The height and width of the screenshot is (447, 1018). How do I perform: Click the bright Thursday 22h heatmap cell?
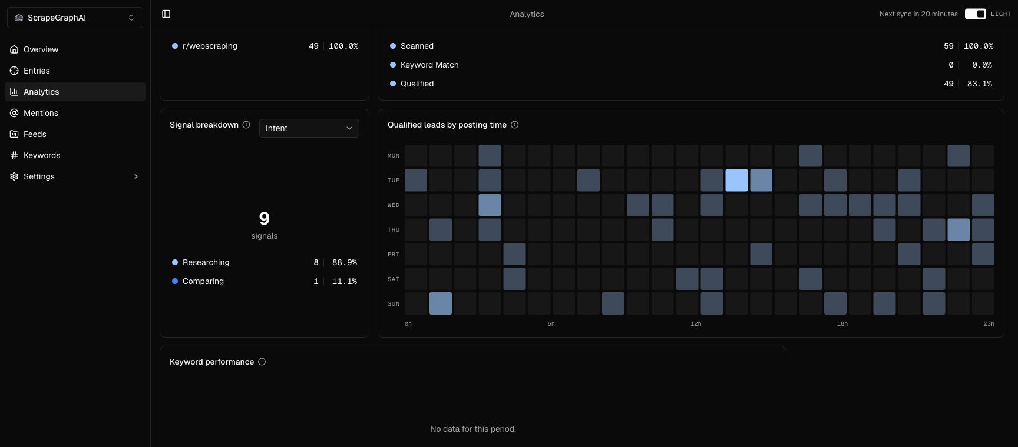click(x=958, y=230)
